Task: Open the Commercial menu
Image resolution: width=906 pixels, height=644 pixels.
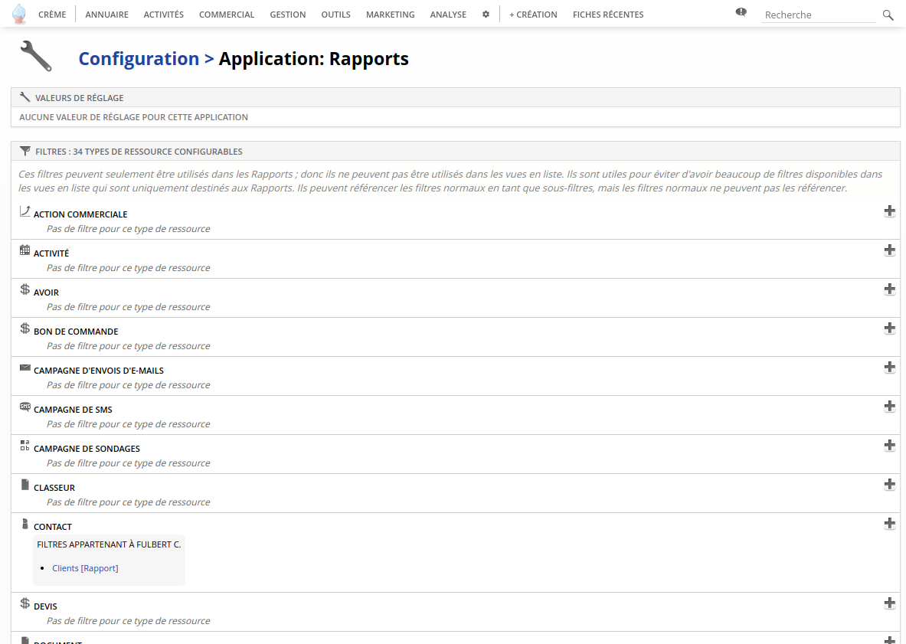Action: point(227,15)
